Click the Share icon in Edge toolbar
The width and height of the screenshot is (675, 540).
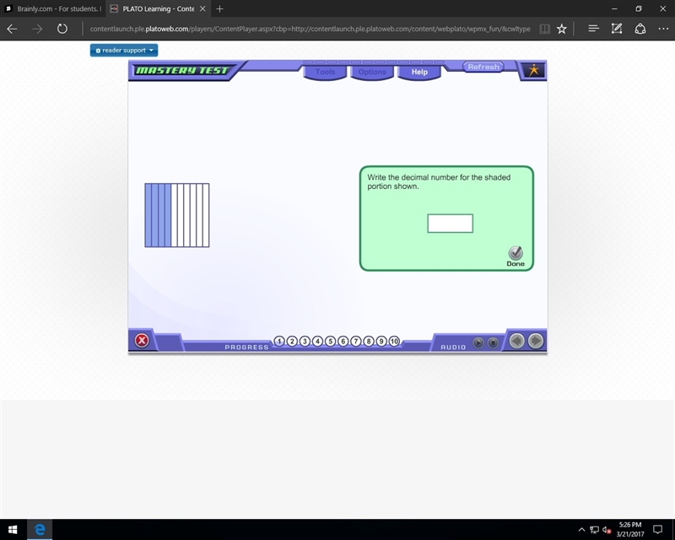coord(640,29)
